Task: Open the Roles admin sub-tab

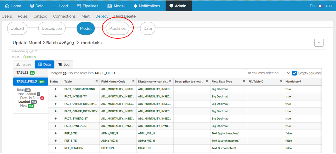Action: 23,16
